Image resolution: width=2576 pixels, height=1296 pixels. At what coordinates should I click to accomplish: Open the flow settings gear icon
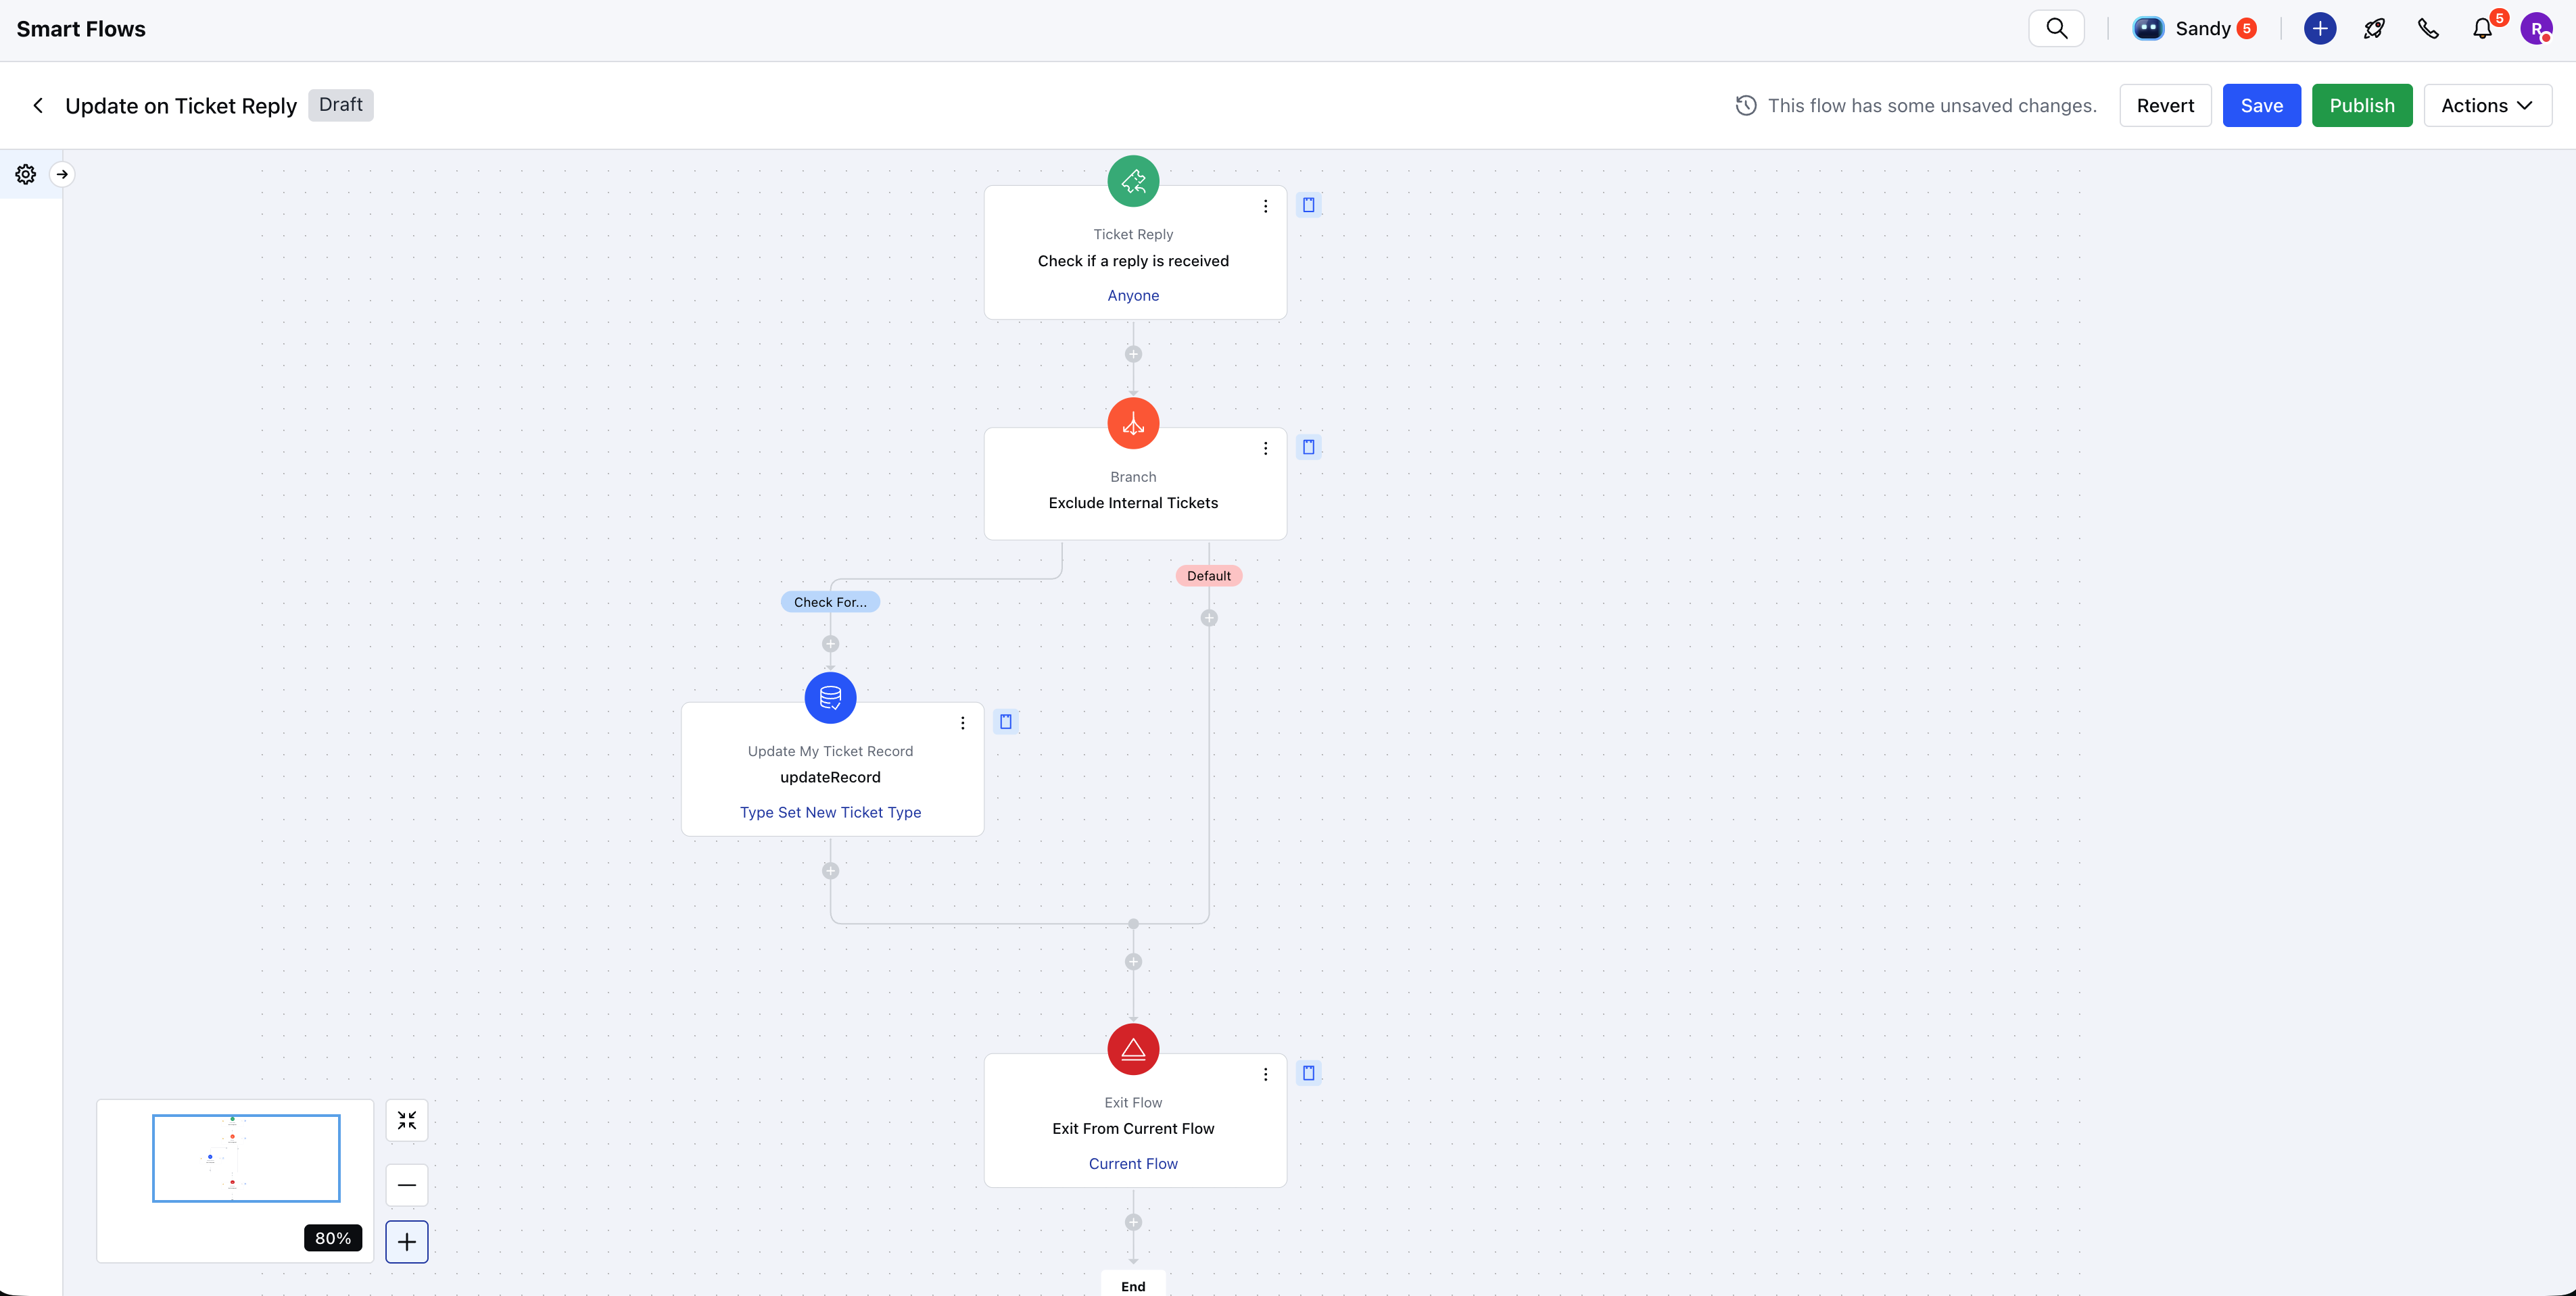point(26,174)
